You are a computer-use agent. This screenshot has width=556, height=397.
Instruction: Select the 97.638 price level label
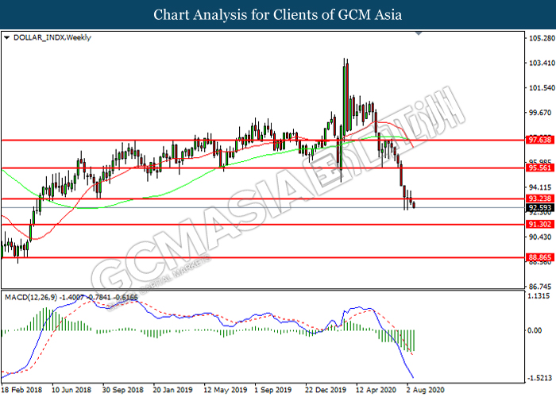[539, 140]
